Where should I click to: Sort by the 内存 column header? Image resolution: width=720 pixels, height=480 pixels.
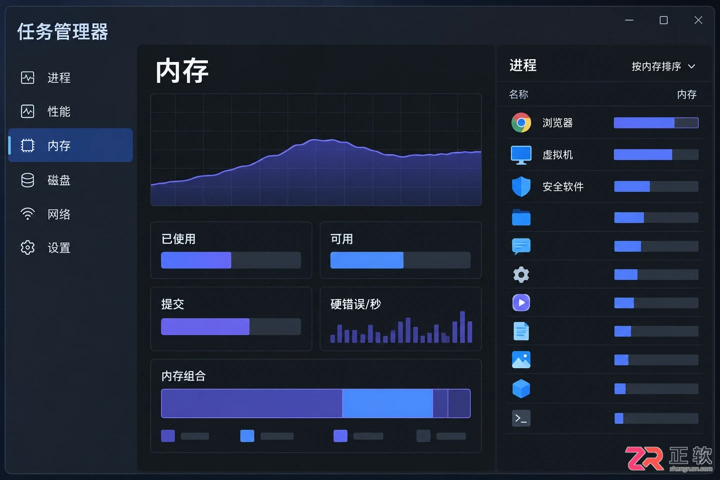pos(686,94)
